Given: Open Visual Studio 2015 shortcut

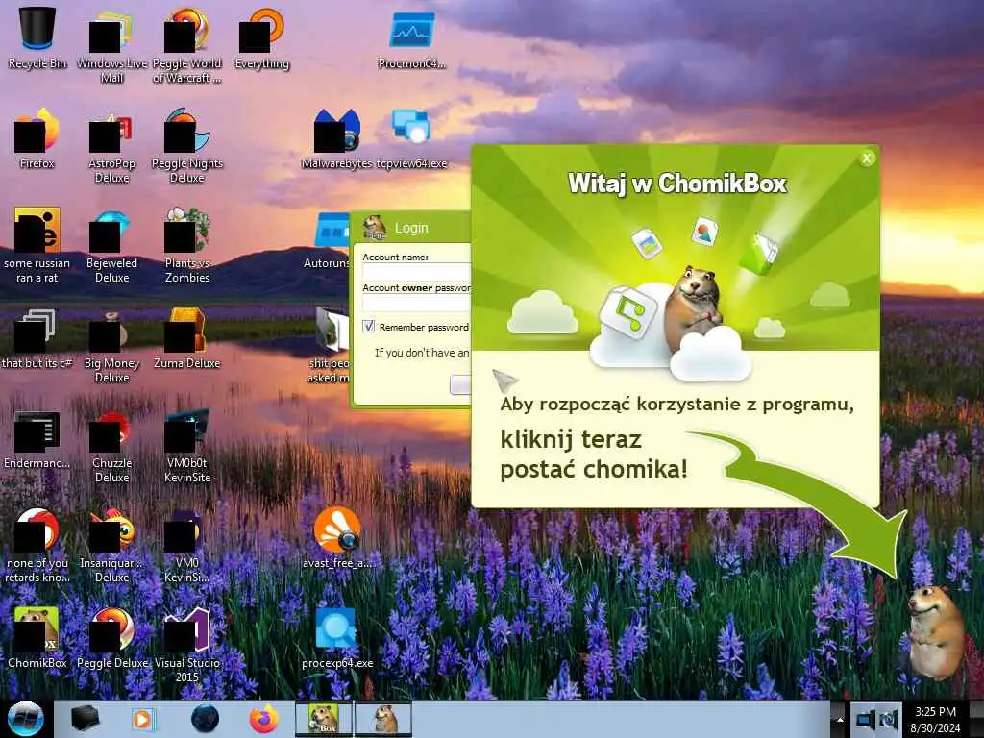Looking at the screenshot, I should 187,643.
